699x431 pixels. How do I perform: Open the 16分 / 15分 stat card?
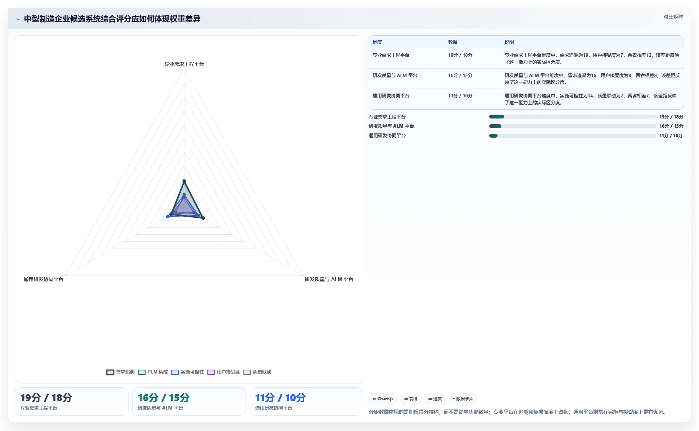coord(189,401)
